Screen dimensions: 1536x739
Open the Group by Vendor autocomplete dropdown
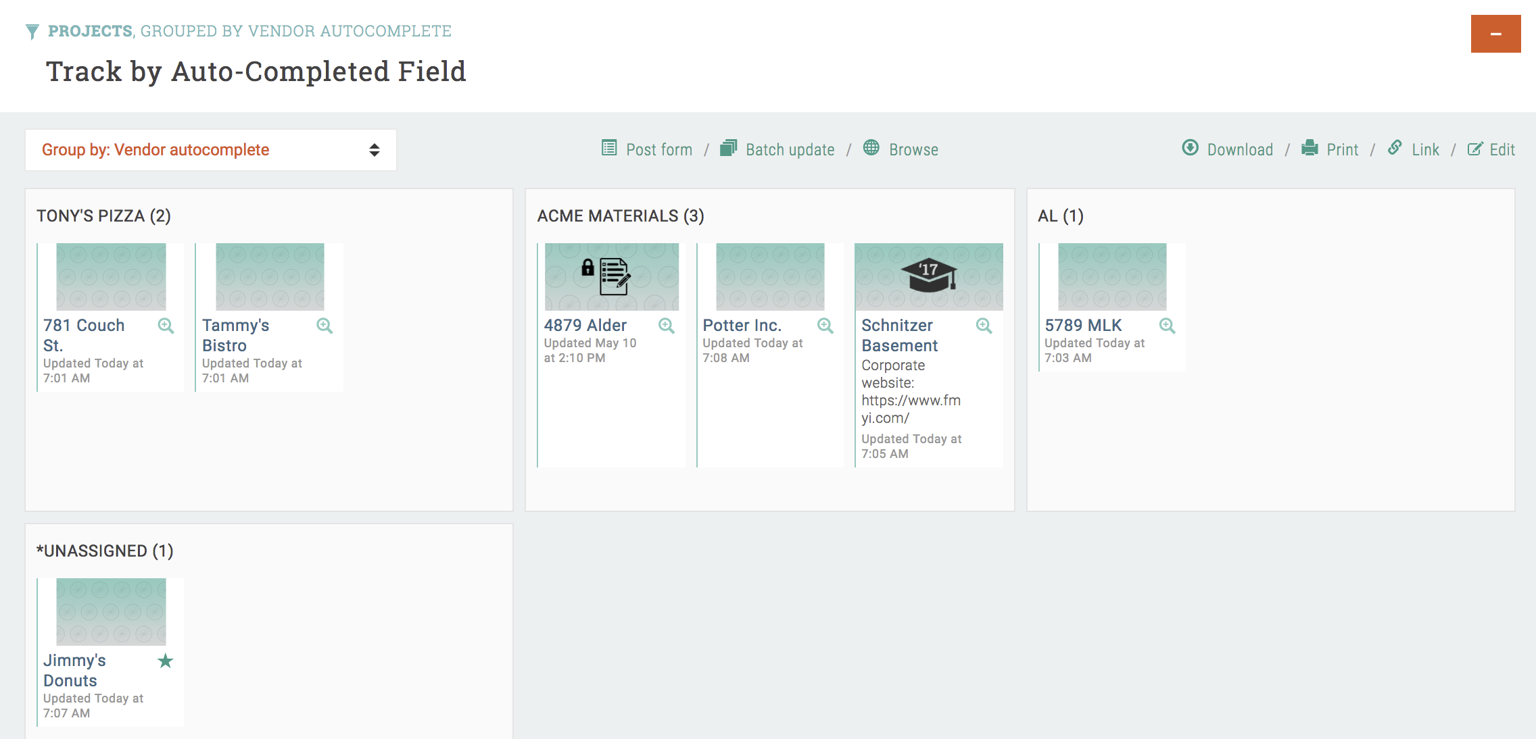[x=210, y=150]
